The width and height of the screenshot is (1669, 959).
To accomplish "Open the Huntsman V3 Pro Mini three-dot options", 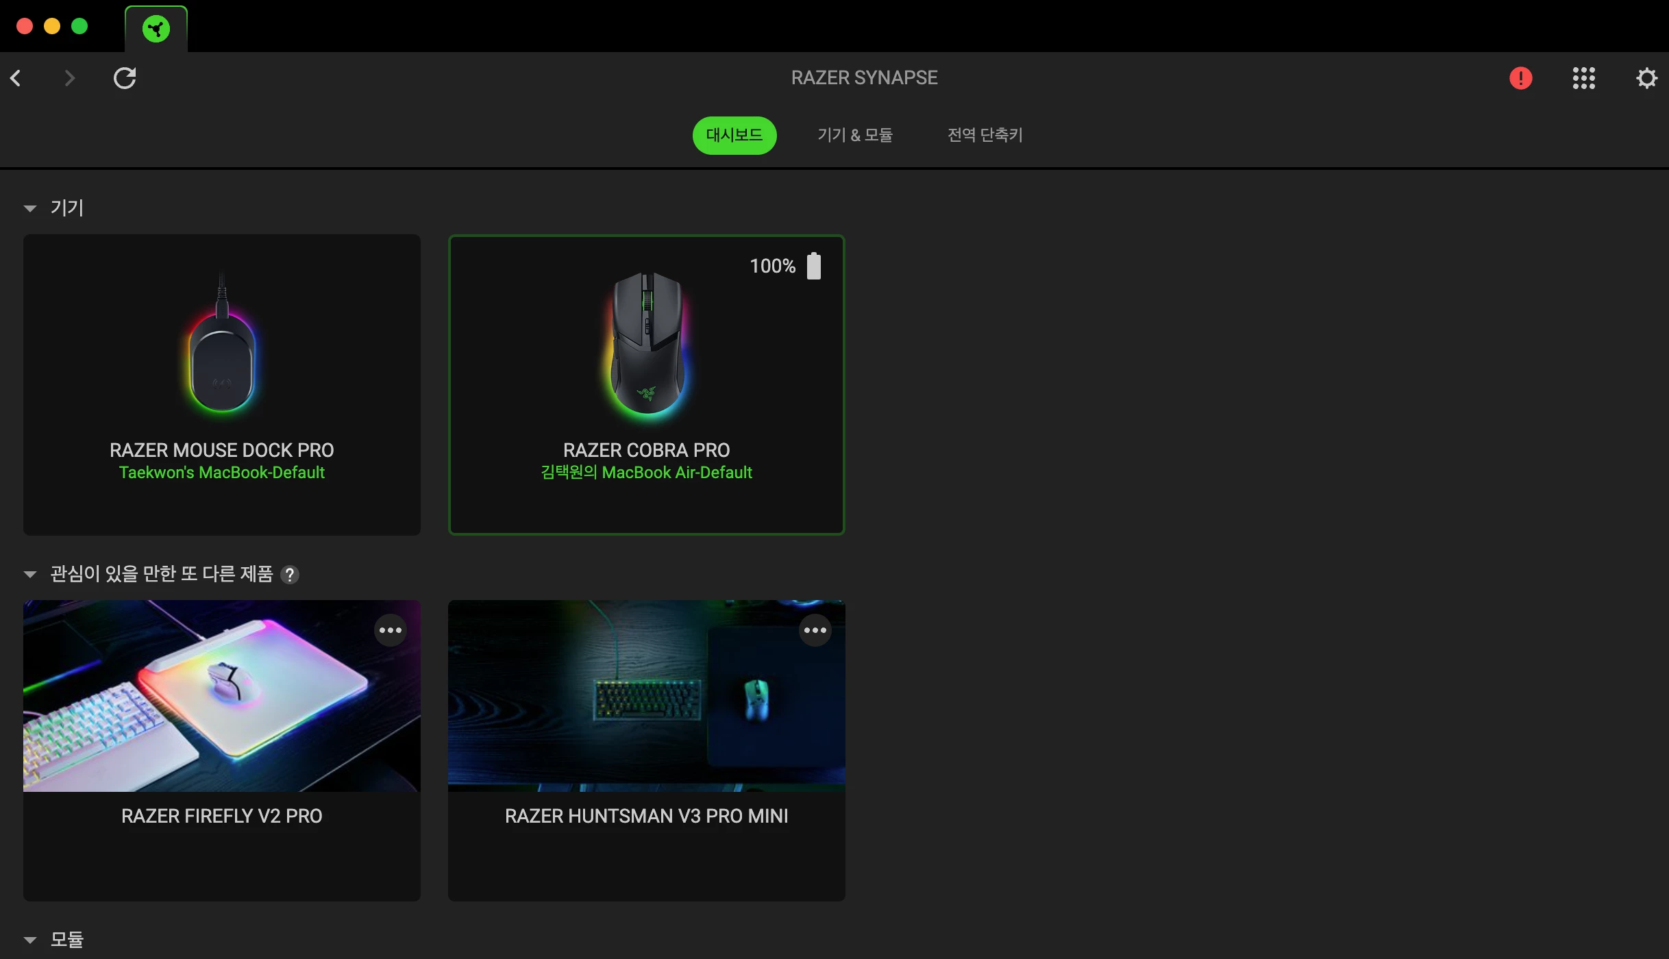I will 815,630.
